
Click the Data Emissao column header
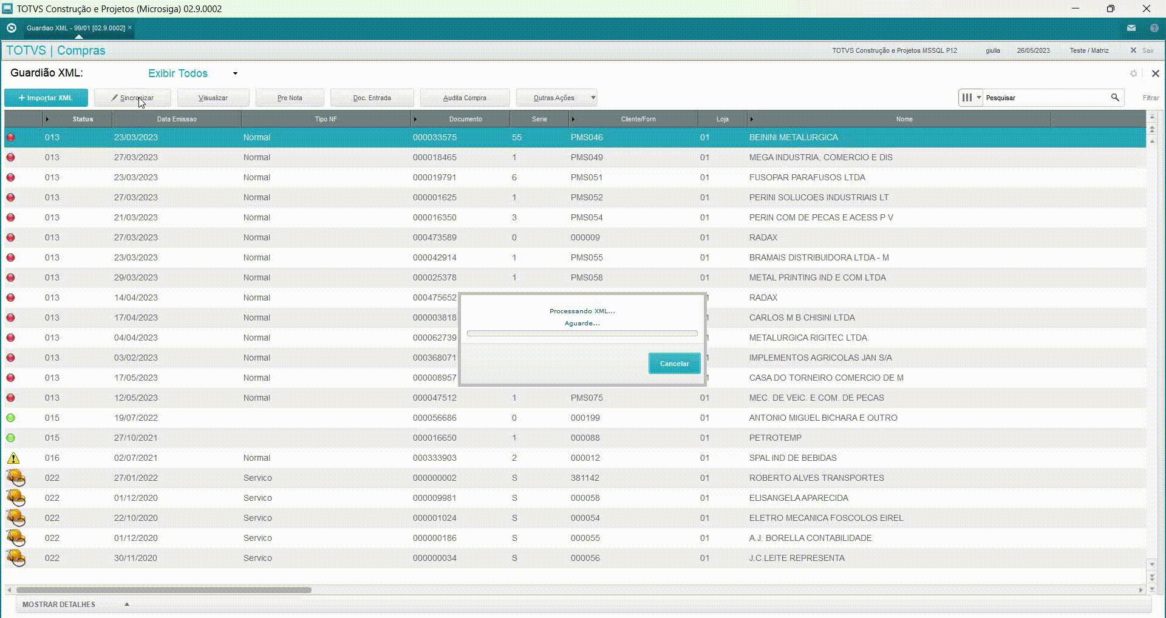coord(177,119)
